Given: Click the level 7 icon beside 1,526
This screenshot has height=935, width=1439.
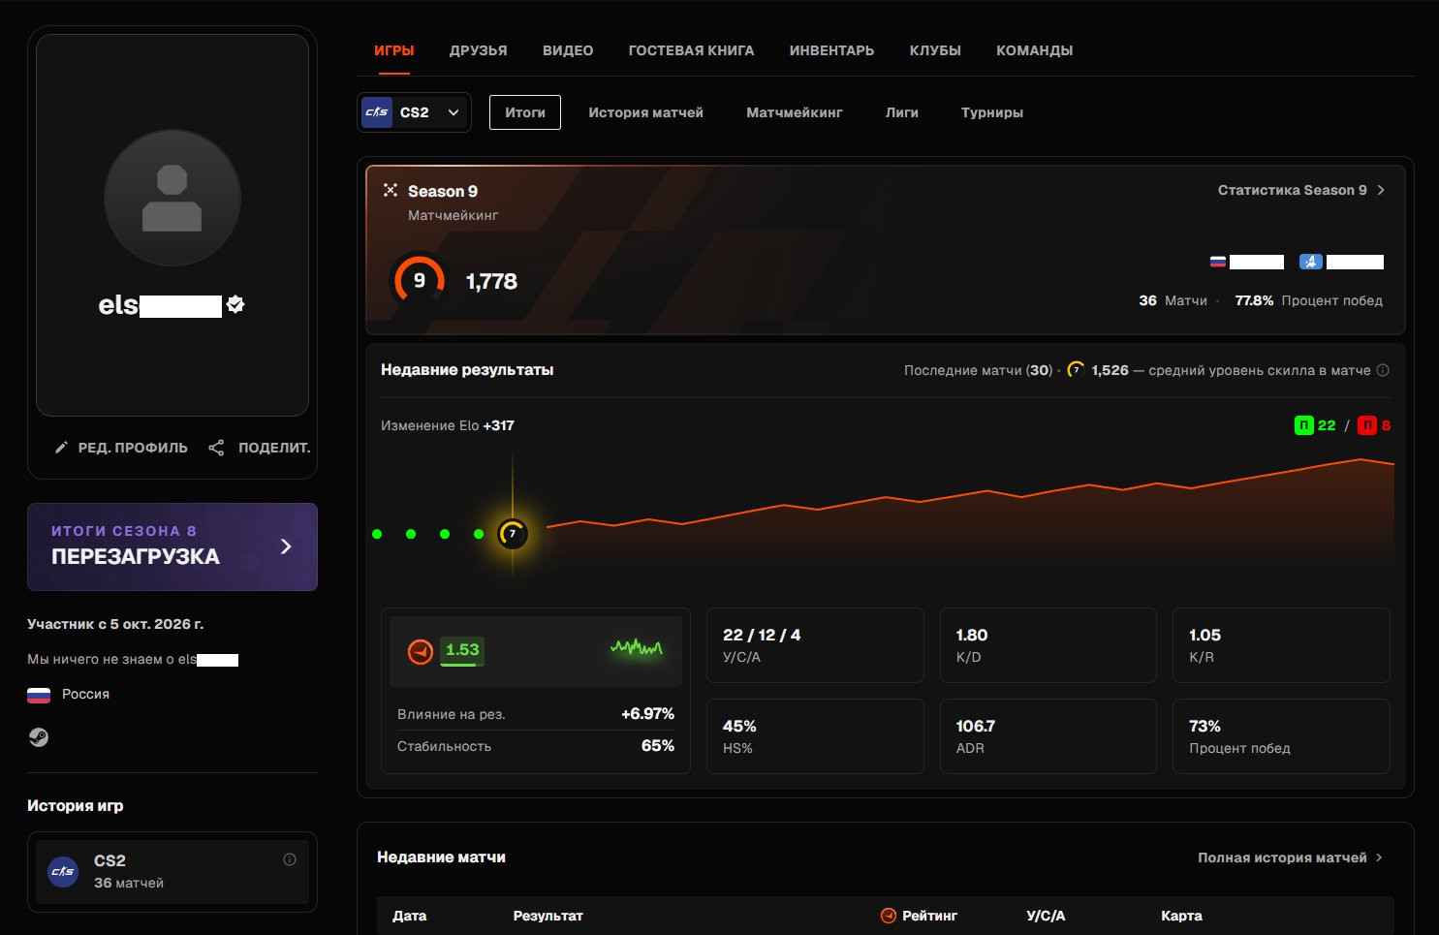Looking at the screenshot, I should click(x=1076, y=370).
